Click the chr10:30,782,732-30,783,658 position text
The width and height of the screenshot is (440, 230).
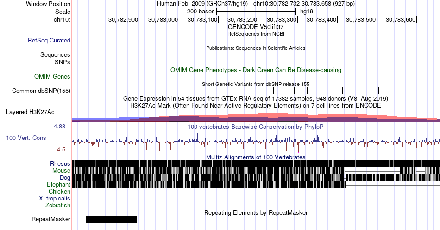pos(304,4)
